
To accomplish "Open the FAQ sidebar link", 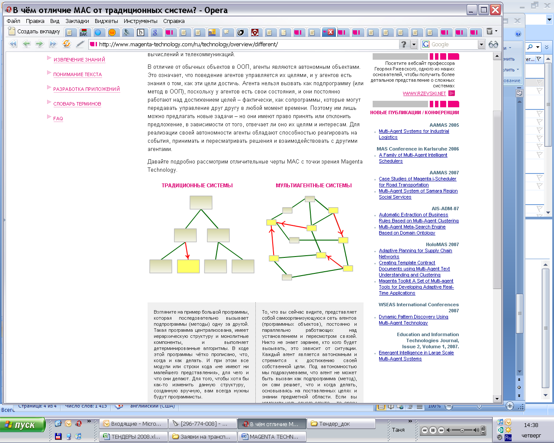I will [58, 119].
